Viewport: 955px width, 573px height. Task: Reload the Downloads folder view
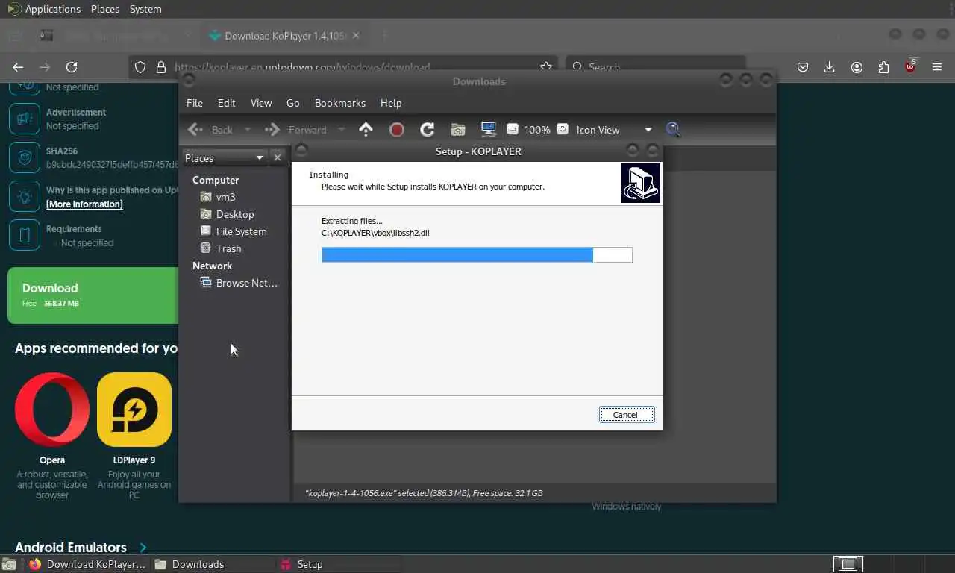[x=428, y=130]
